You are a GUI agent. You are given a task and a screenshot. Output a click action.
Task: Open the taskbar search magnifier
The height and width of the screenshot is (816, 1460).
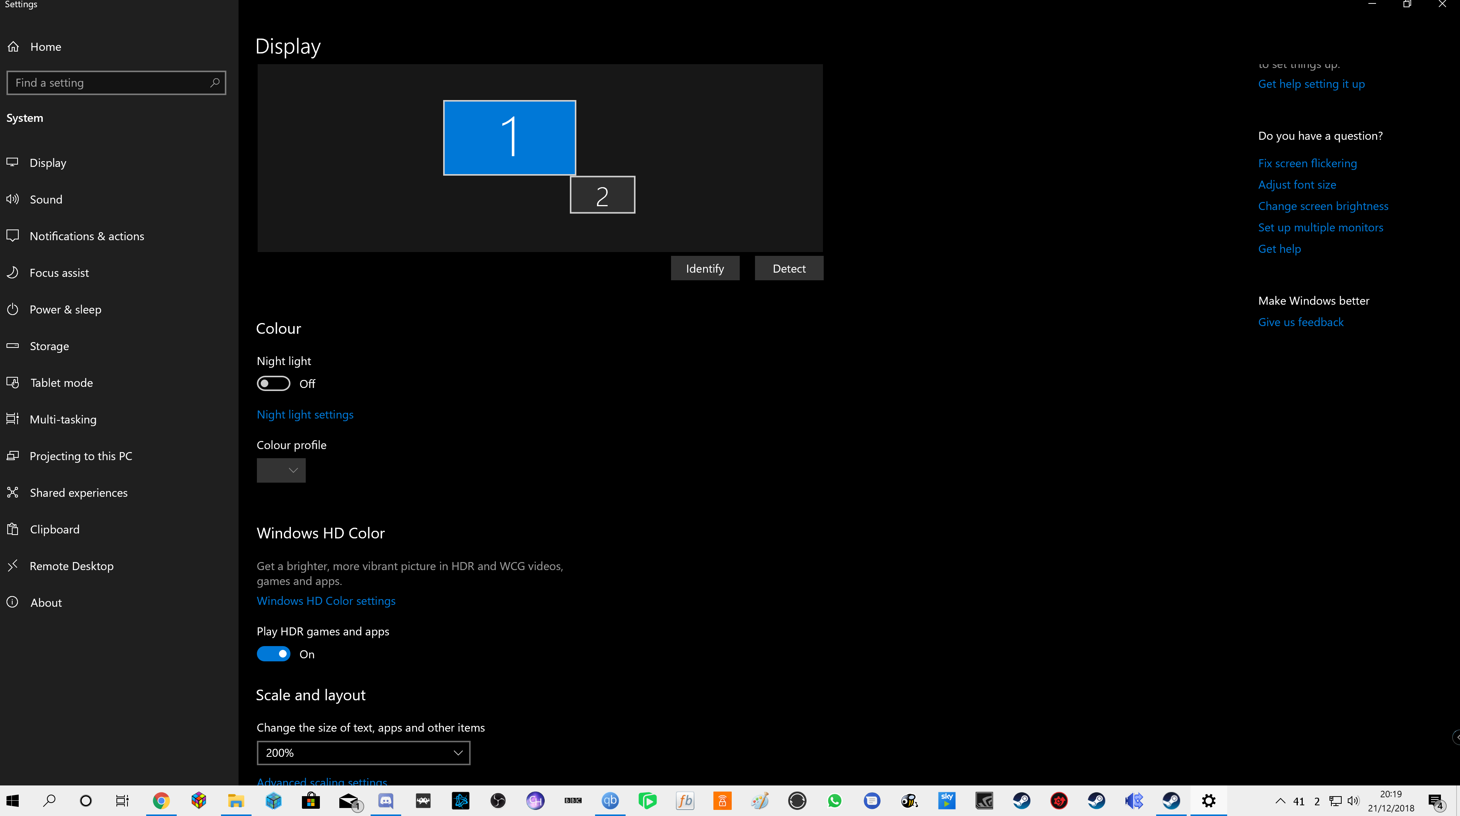tap(49, 801)
